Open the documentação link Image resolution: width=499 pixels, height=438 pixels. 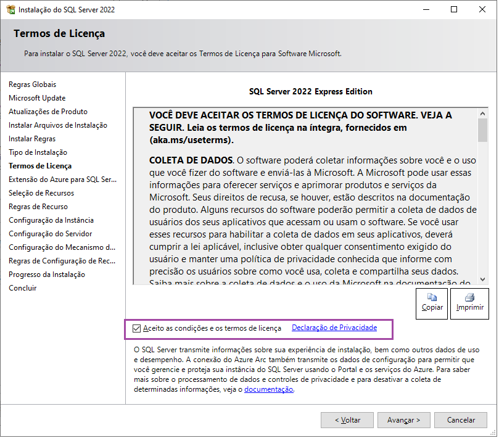(270, 390)
